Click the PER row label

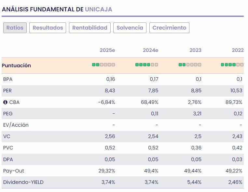7,91
